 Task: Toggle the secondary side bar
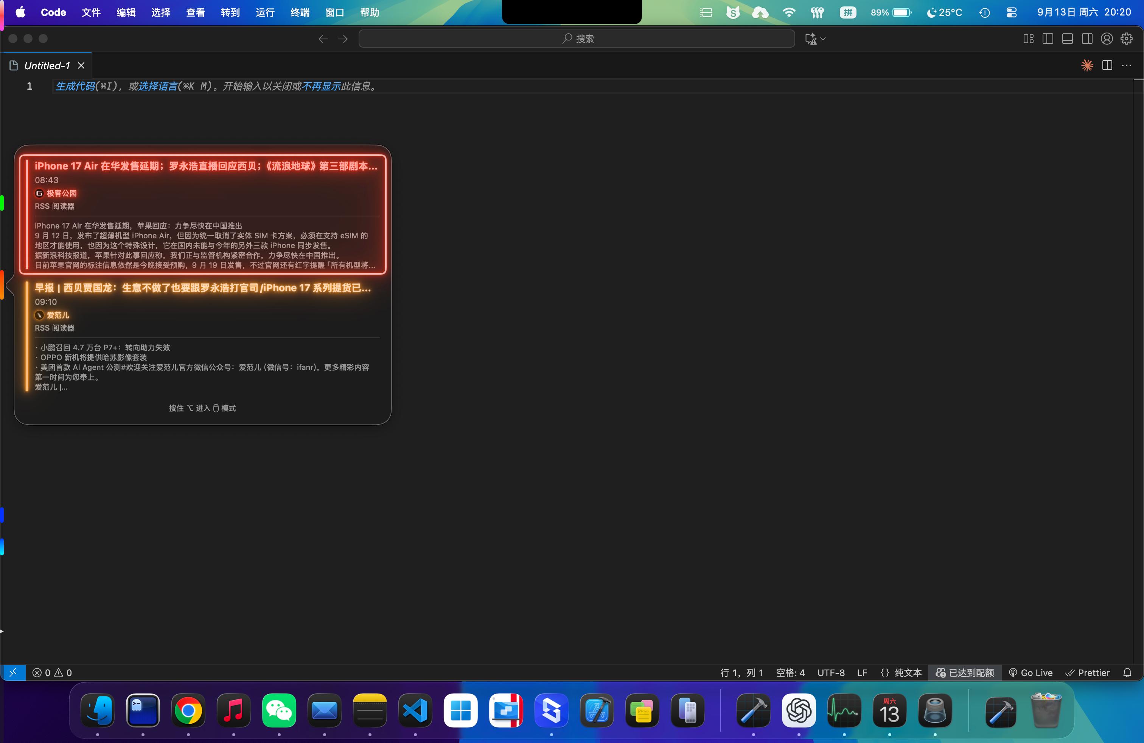[1087, 39]
